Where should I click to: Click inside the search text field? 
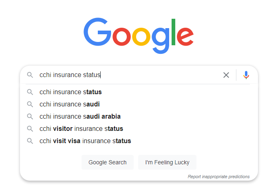(x=129, y=75)
